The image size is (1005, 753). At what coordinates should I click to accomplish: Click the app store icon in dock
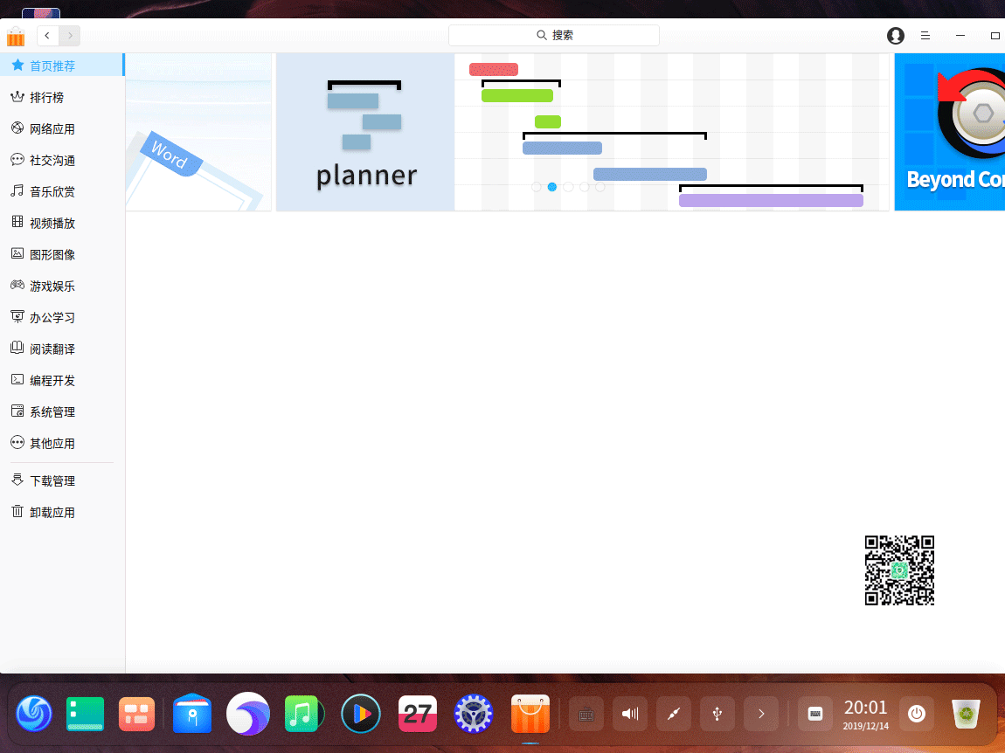(x=530, y=714)
